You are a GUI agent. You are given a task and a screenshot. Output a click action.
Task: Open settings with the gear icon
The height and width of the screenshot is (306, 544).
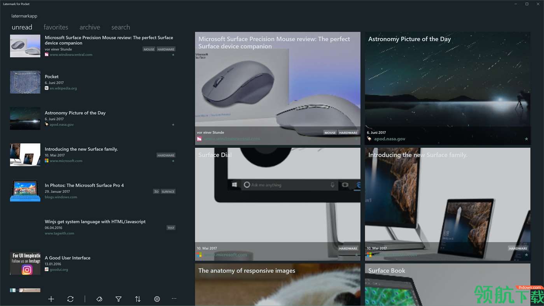click(x=157, y=299)
